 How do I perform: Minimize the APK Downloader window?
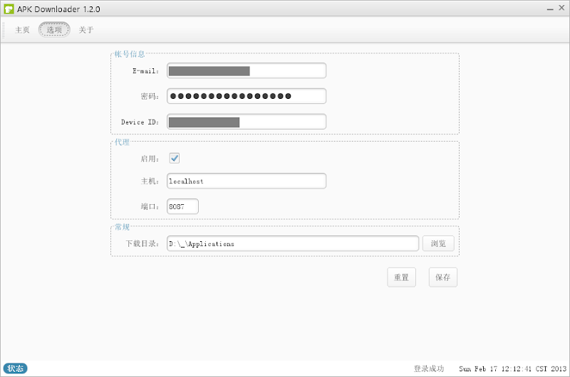coord(550,9)
